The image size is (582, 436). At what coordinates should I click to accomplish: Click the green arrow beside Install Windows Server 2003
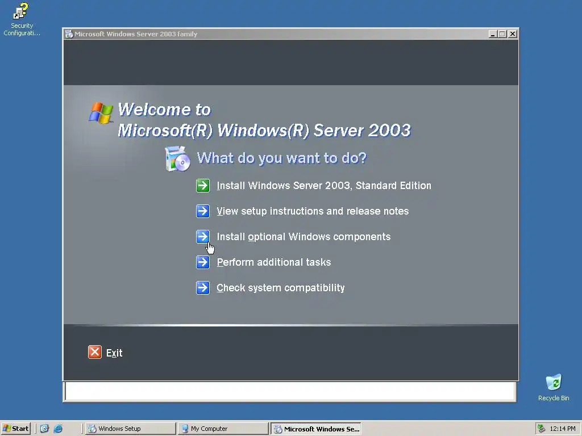click(x=203, y=186)
